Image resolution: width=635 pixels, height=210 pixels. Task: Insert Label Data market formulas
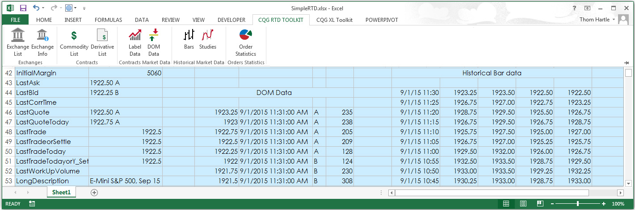pos(135,43)
